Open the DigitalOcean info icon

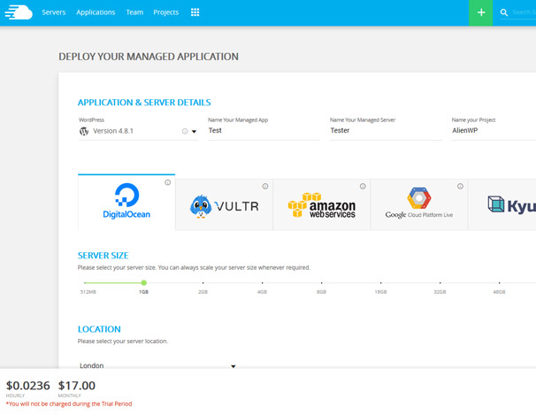167,182
